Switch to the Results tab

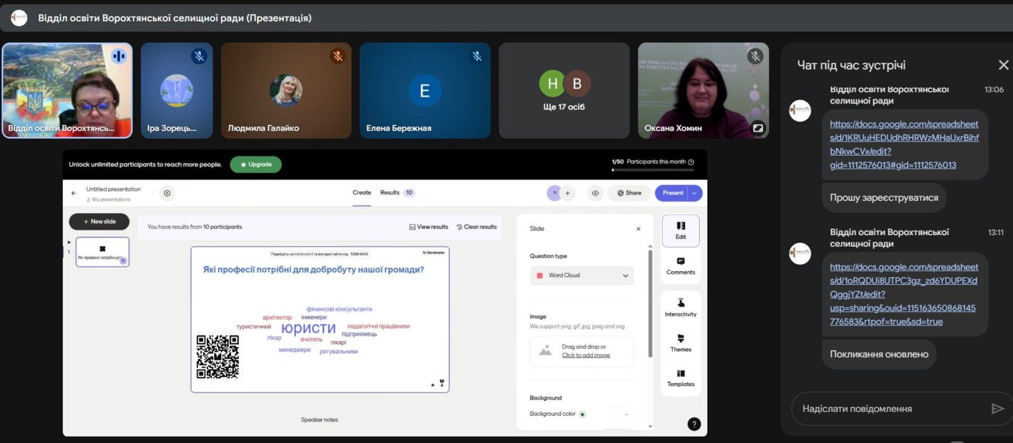390,192
